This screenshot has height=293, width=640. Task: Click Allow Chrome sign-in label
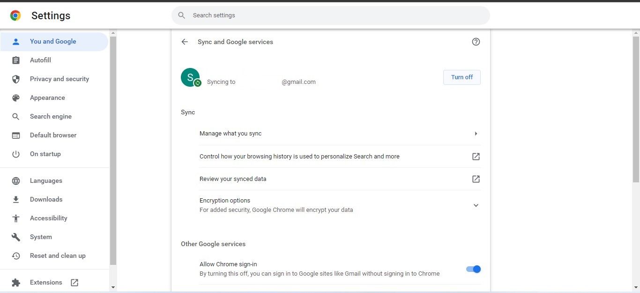pyautogui.click(x=228, y=264)
